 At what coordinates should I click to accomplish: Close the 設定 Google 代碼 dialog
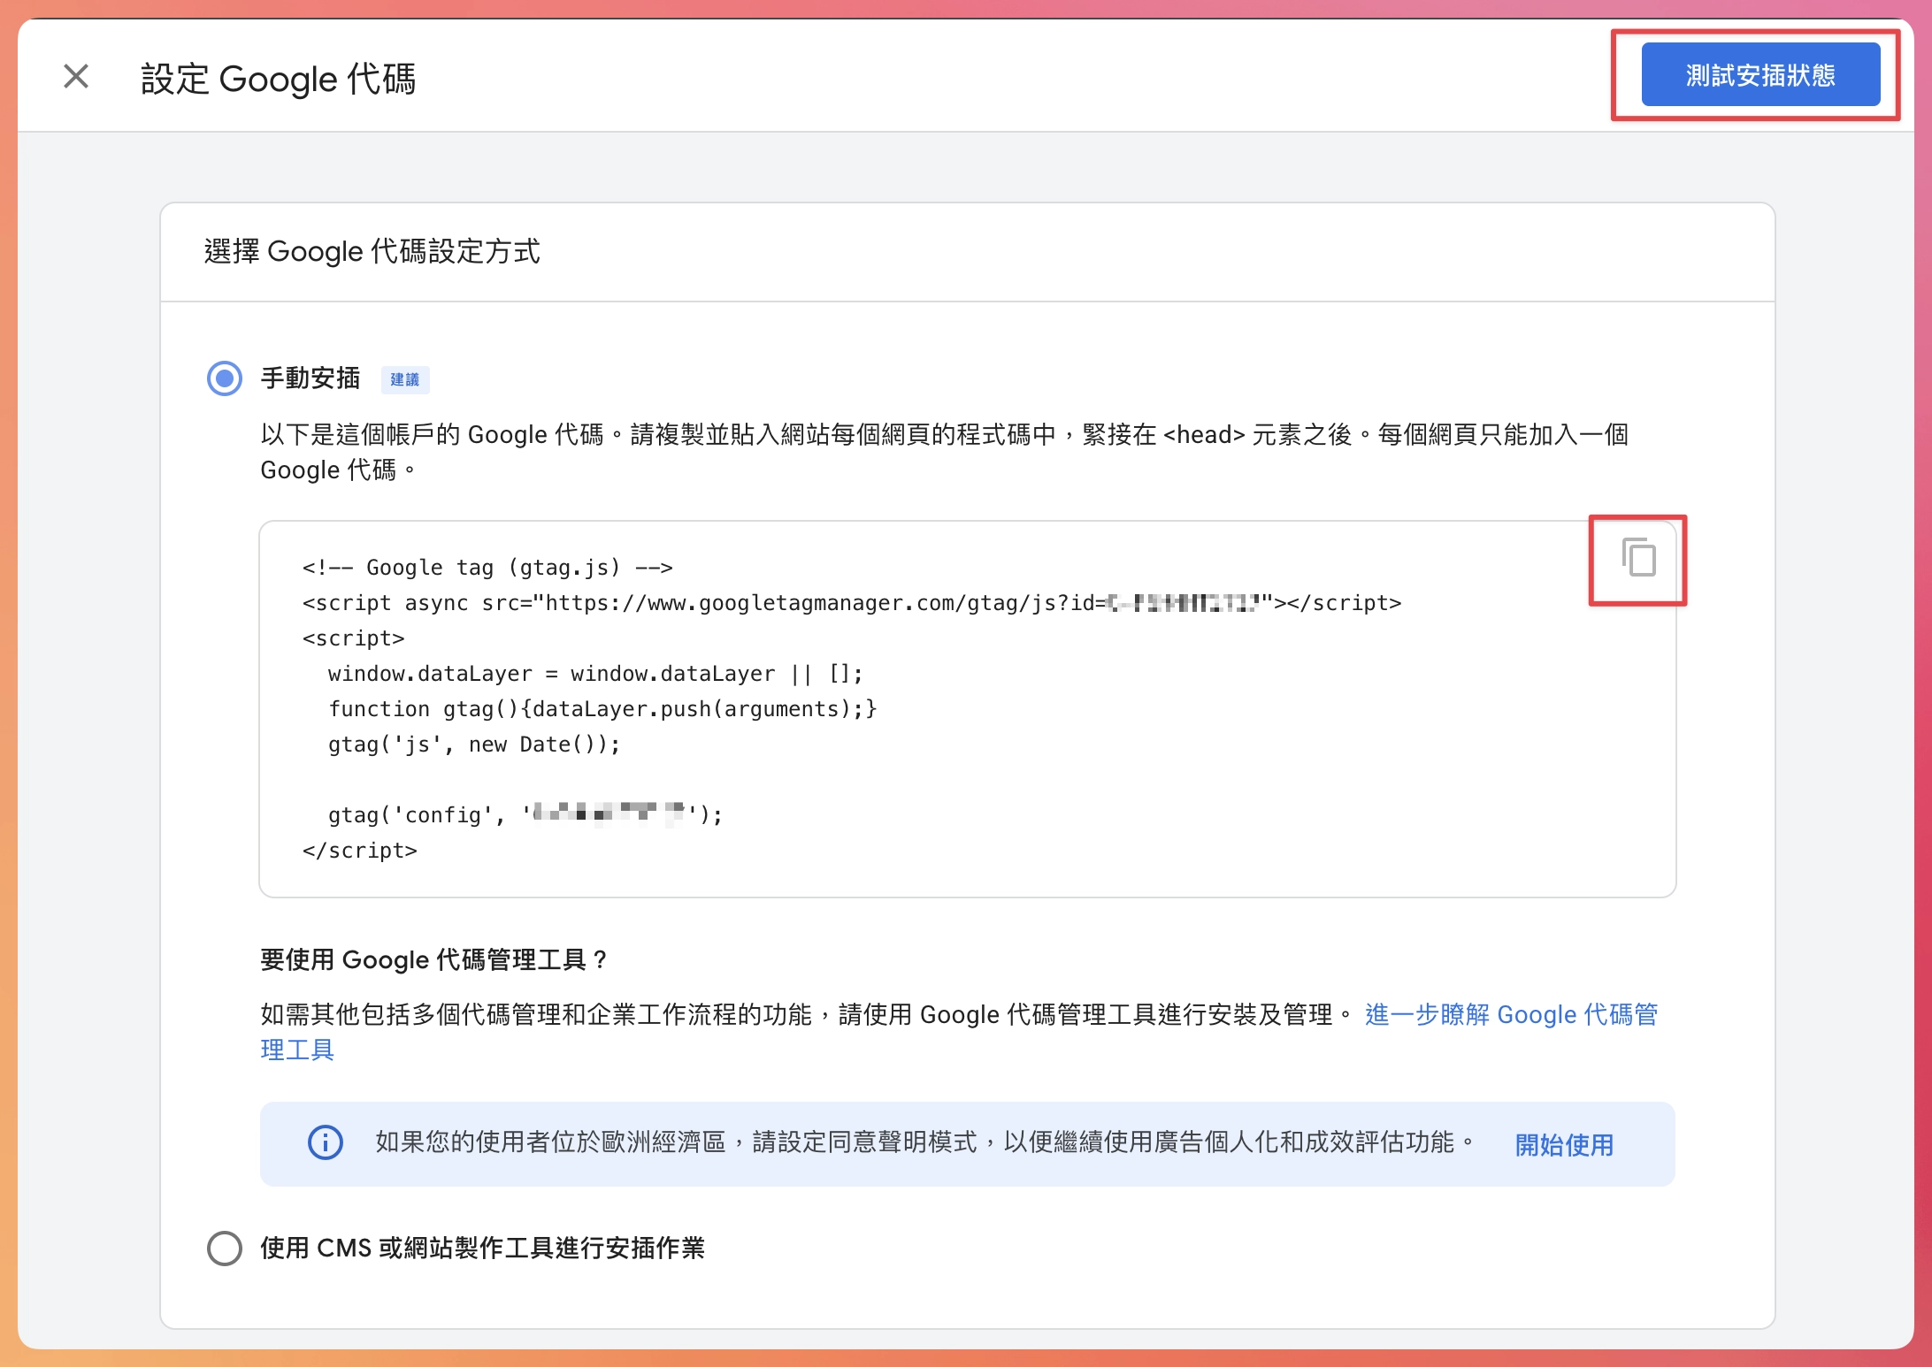pos(75,77)
